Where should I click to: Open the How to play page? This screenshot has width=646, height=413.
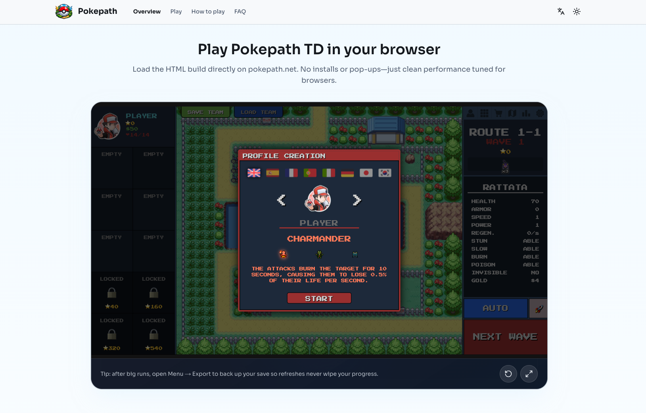coord(208,11)
